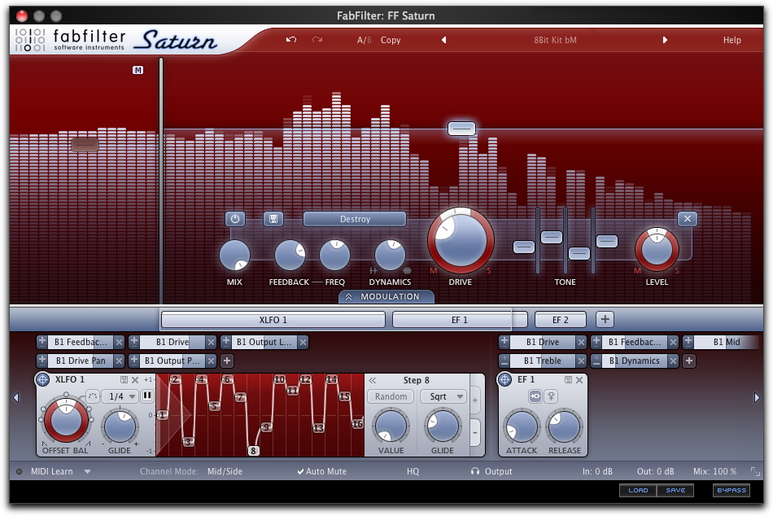Toggle HQ high quality mode

pos(413,471)
